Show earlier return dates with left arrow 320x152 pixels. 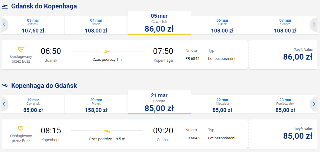[4, 104]
